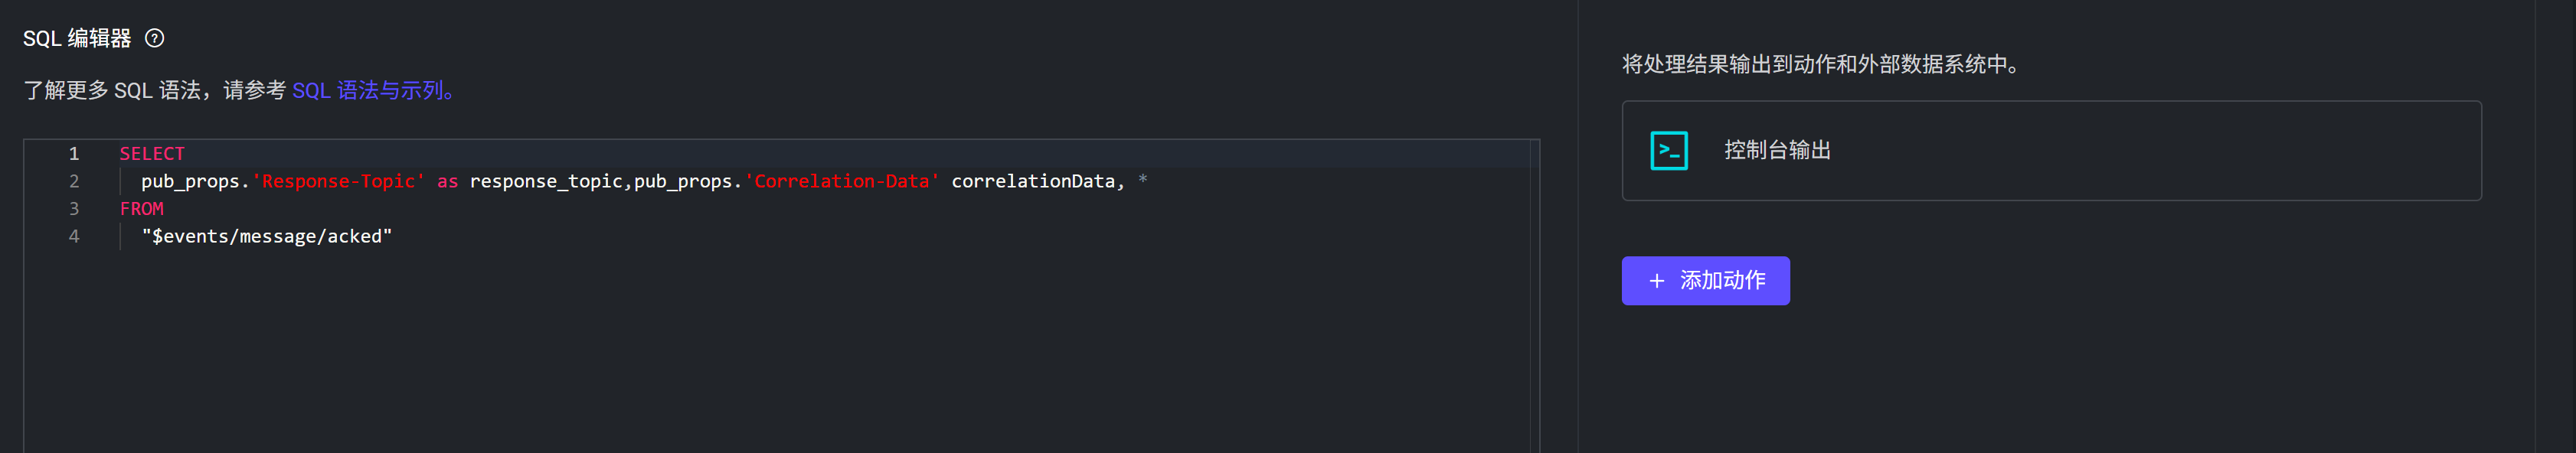Image resolution: width=2576 pixels, height=453 pixels.
Task: Click the plus icon on add action button
Action: 1656,281
